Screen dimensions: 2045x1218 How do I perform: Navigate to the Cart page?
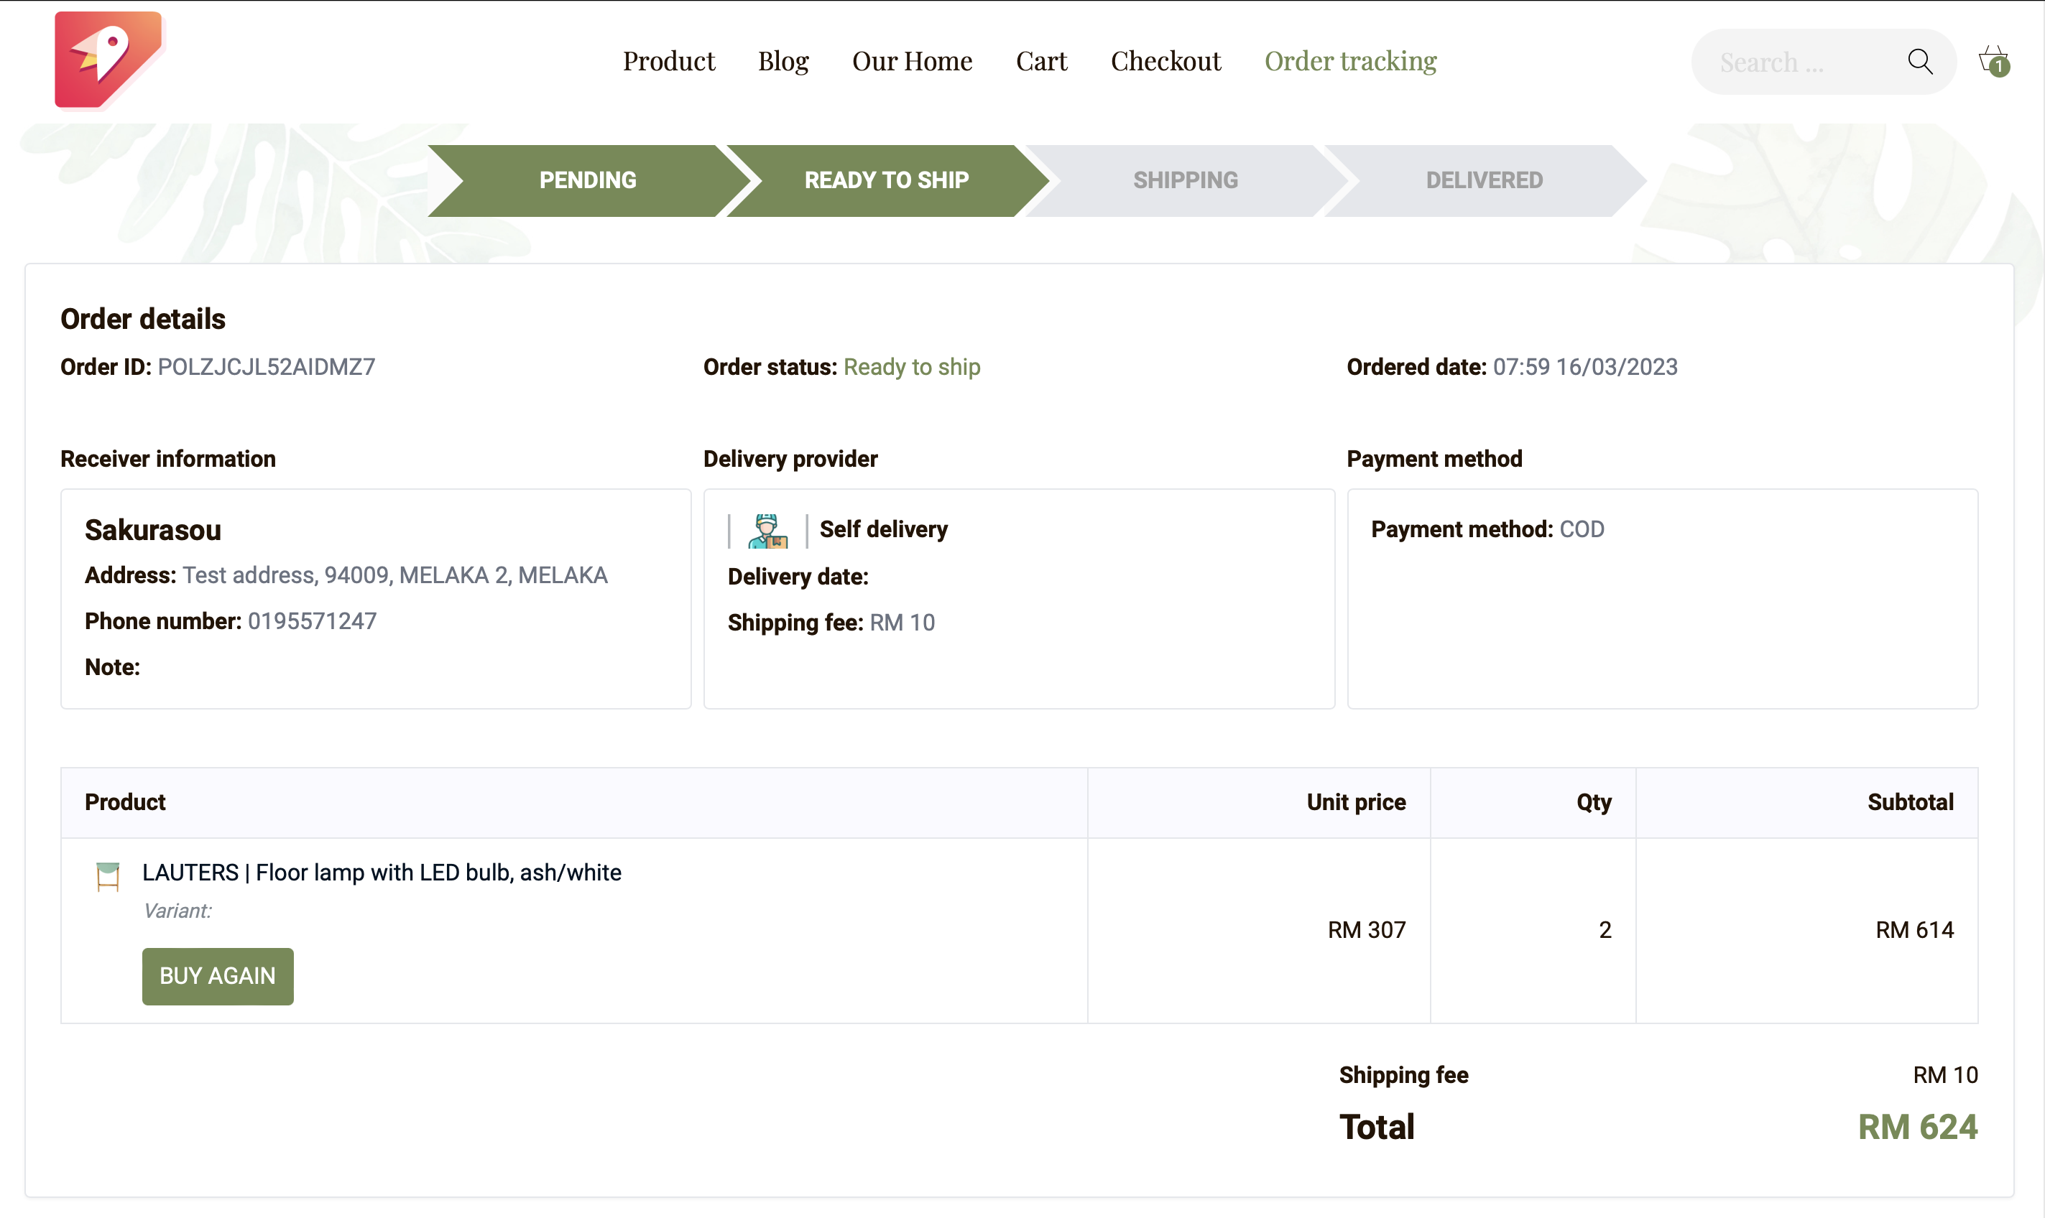(1041, 62)
